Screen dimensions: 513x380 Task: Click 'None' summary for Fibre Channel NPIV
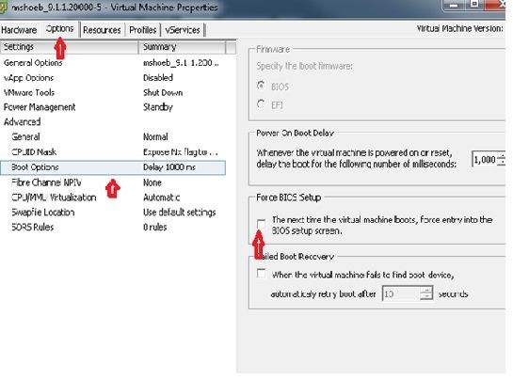[x=152, y=182]
